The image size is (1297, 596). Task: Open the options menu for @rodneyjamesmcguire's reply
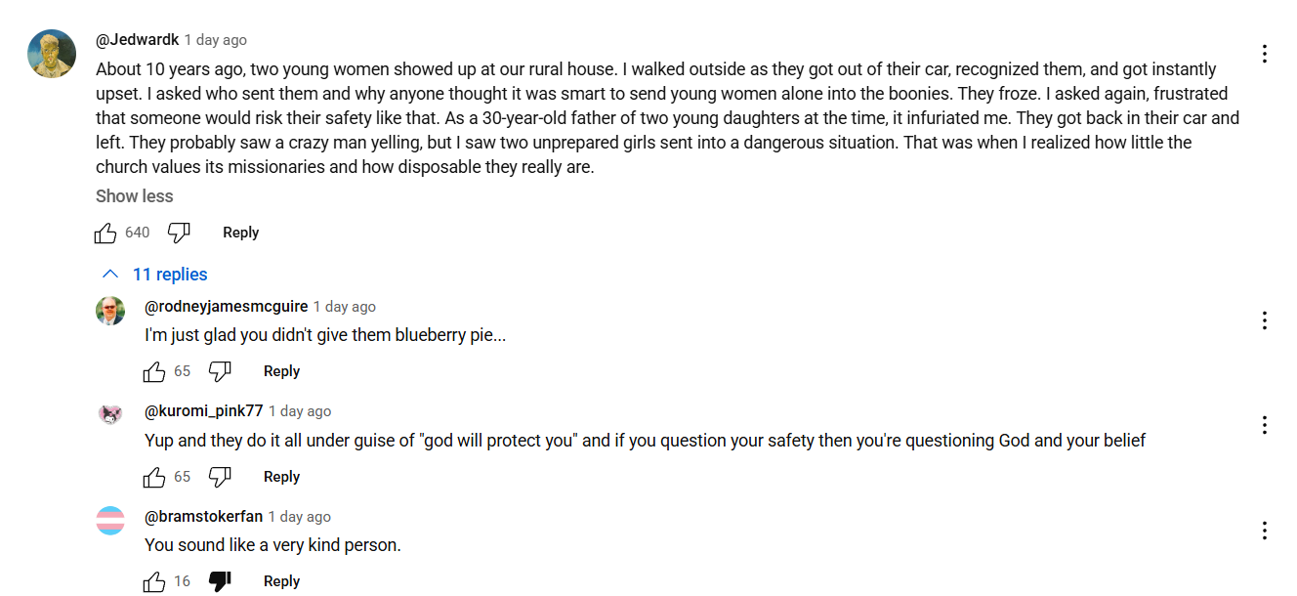click(1265, 320)
